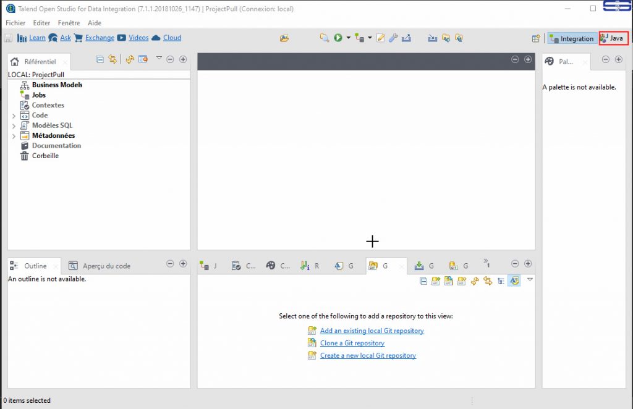Viewport: 633px width, 409px height.
Task: Open the Aide menu
Action: pos(95,23)
